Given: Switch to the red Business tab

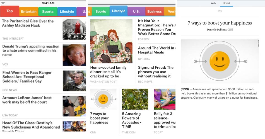Looking at the screenshot, I should [x=155, y=12].
